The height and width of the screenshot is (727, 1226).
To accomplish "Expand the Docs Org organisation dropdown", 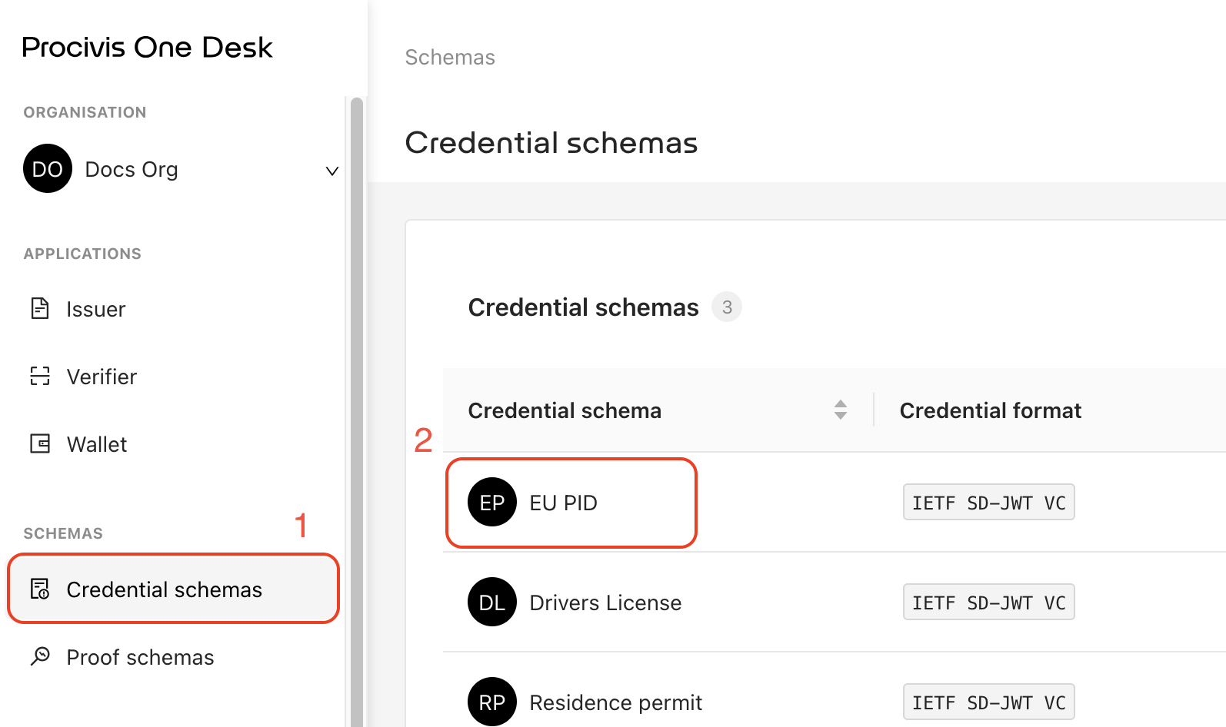I will (x=331, y=171).
